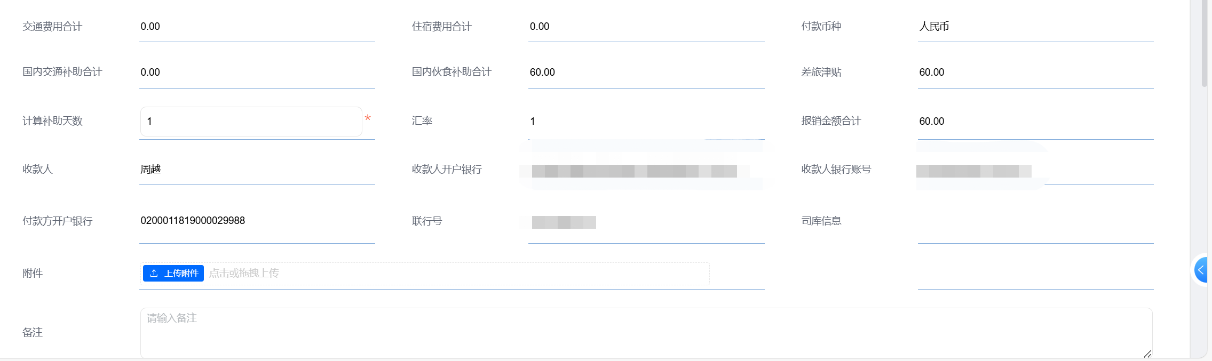Click the 国内交通补助合计 value field
The height and width of the screenshot is (361, 1212).
click(257, 73)
